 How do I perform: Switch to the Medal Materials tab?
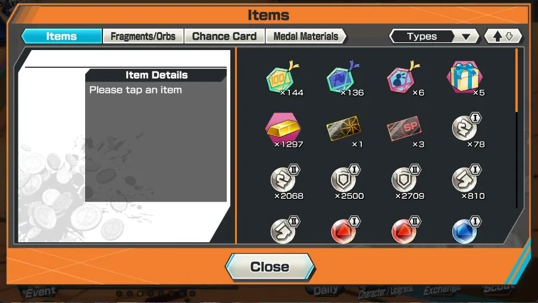(306, 36)
